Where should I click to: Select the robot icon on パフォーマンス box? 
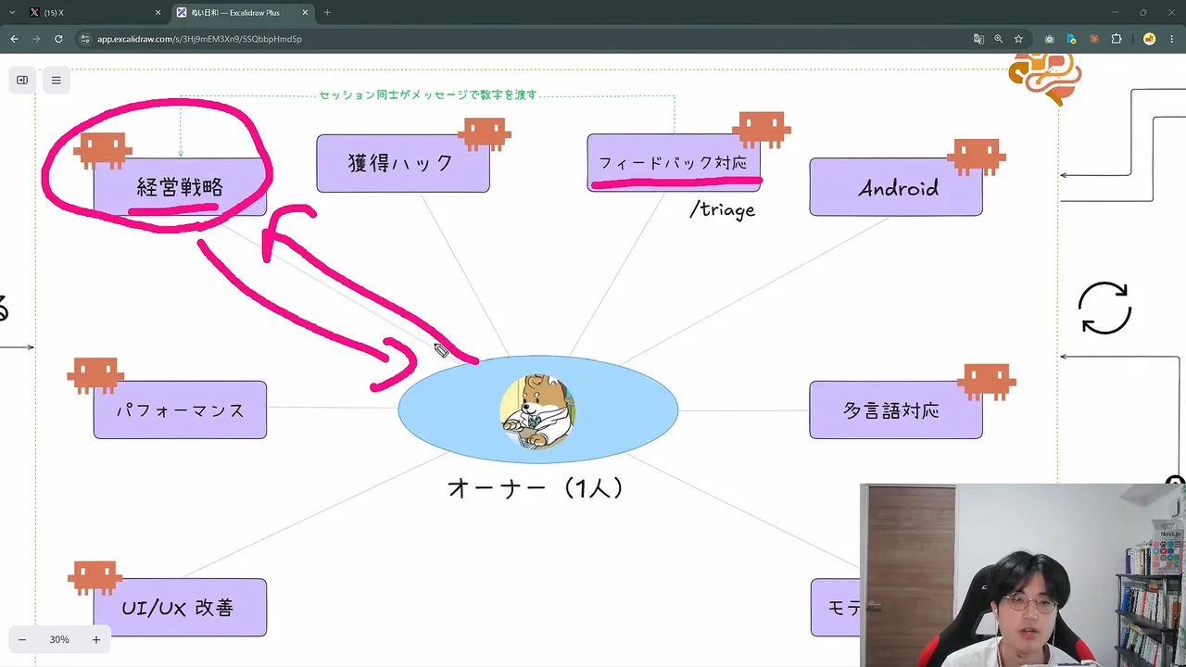[x=95, y=375]
